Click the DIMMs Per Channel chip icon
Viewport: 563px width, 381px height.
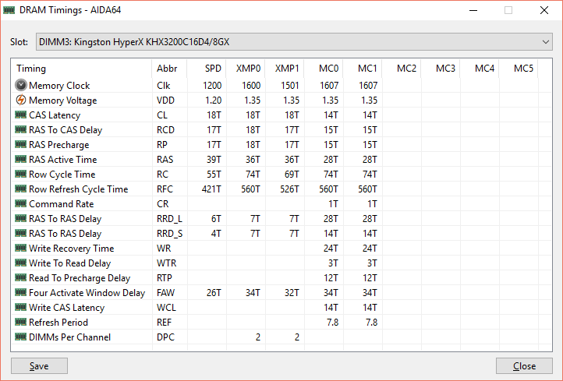point(20,337)
